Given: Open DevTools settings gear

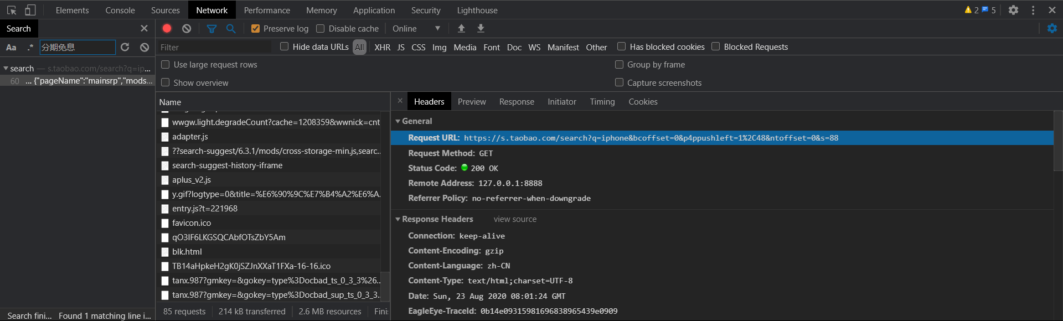Looking at the screenshot, I should [x=1013, y=10].
